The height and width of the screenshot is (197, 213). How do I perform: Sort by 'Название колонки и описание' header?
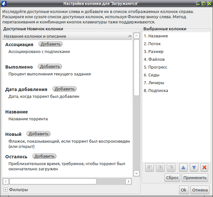[x=67, y=36]
